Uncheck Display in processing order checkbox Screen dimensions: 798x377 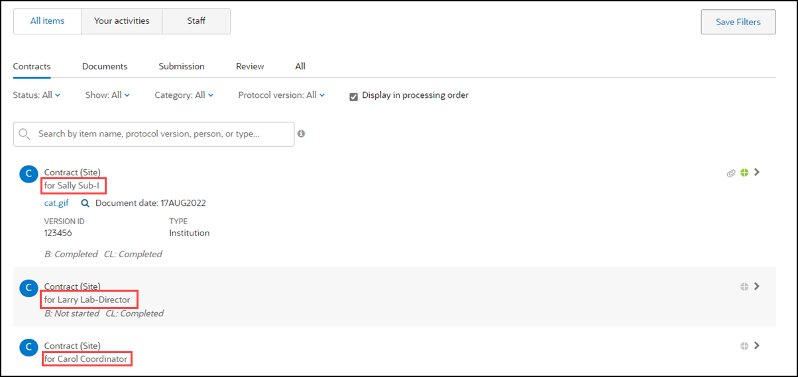pos(354,96)
